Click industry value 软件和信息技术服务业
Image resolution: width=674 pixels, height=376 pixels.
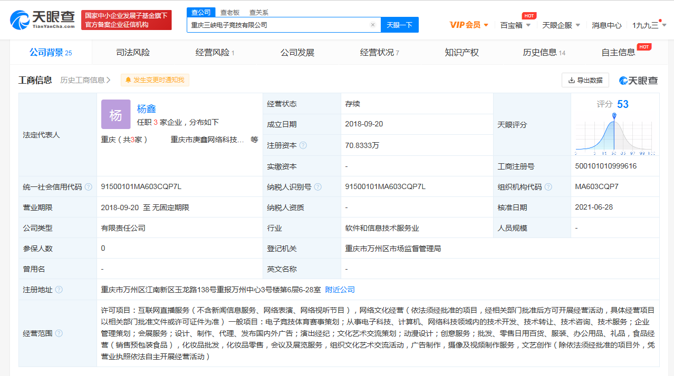click(x=382, y=228)
